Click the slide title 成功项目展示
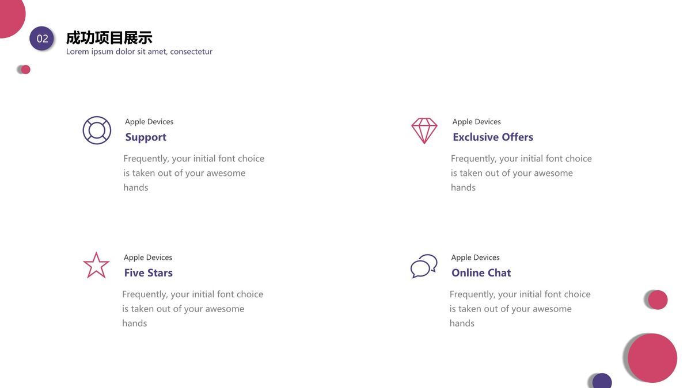This screenshot has height=388, width=691. click(x=109, y=38)
